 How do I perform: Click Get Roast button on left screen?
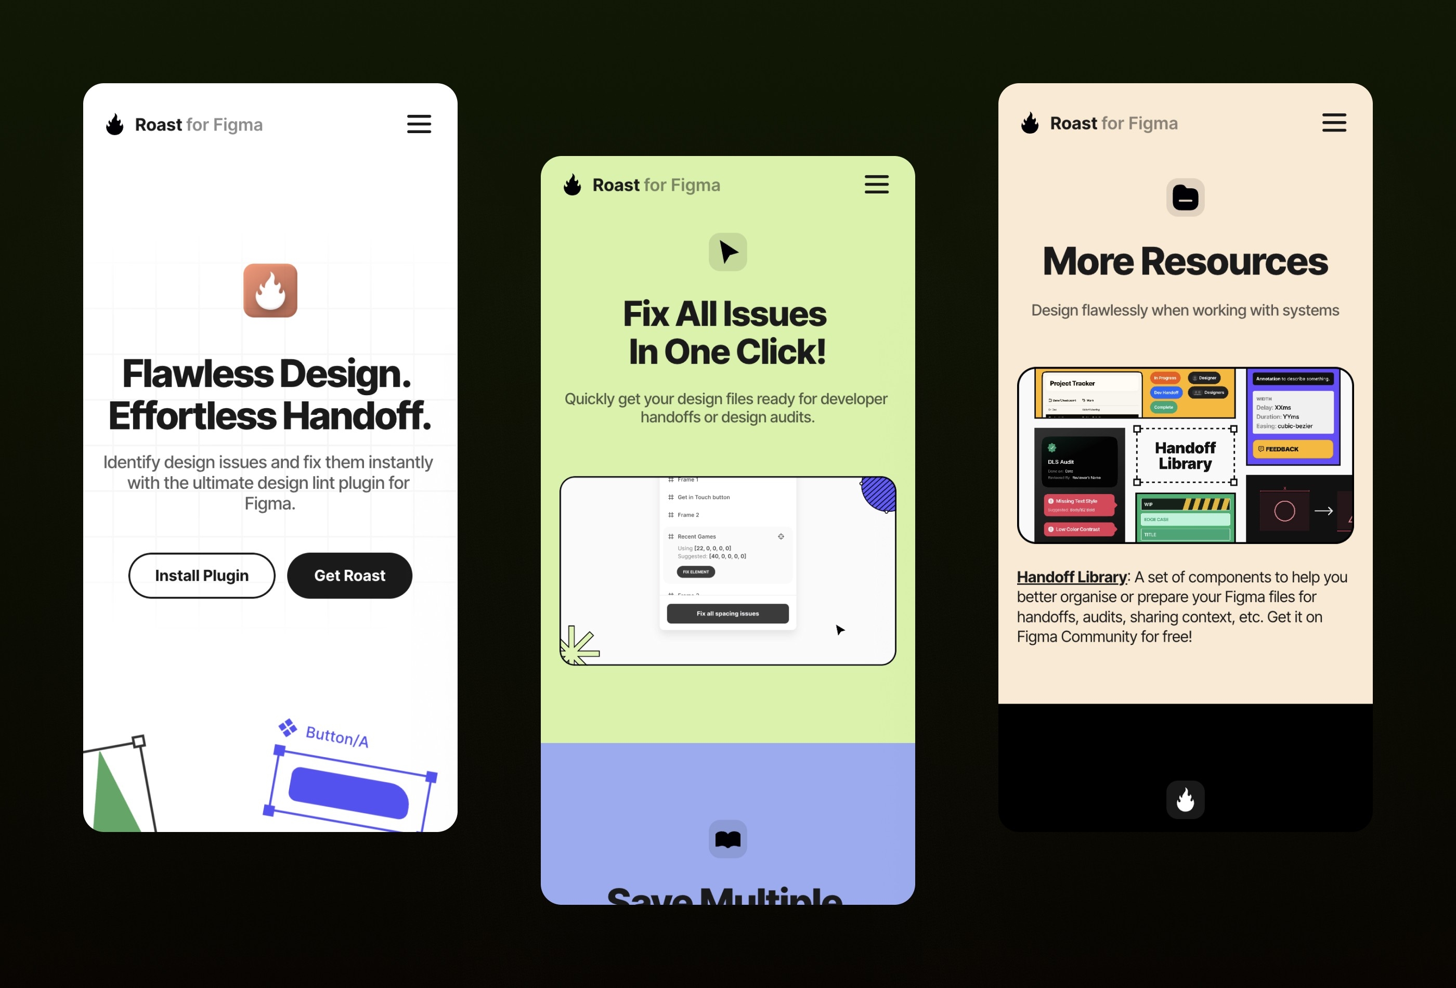pyautogui.click(x=349, y=575)
